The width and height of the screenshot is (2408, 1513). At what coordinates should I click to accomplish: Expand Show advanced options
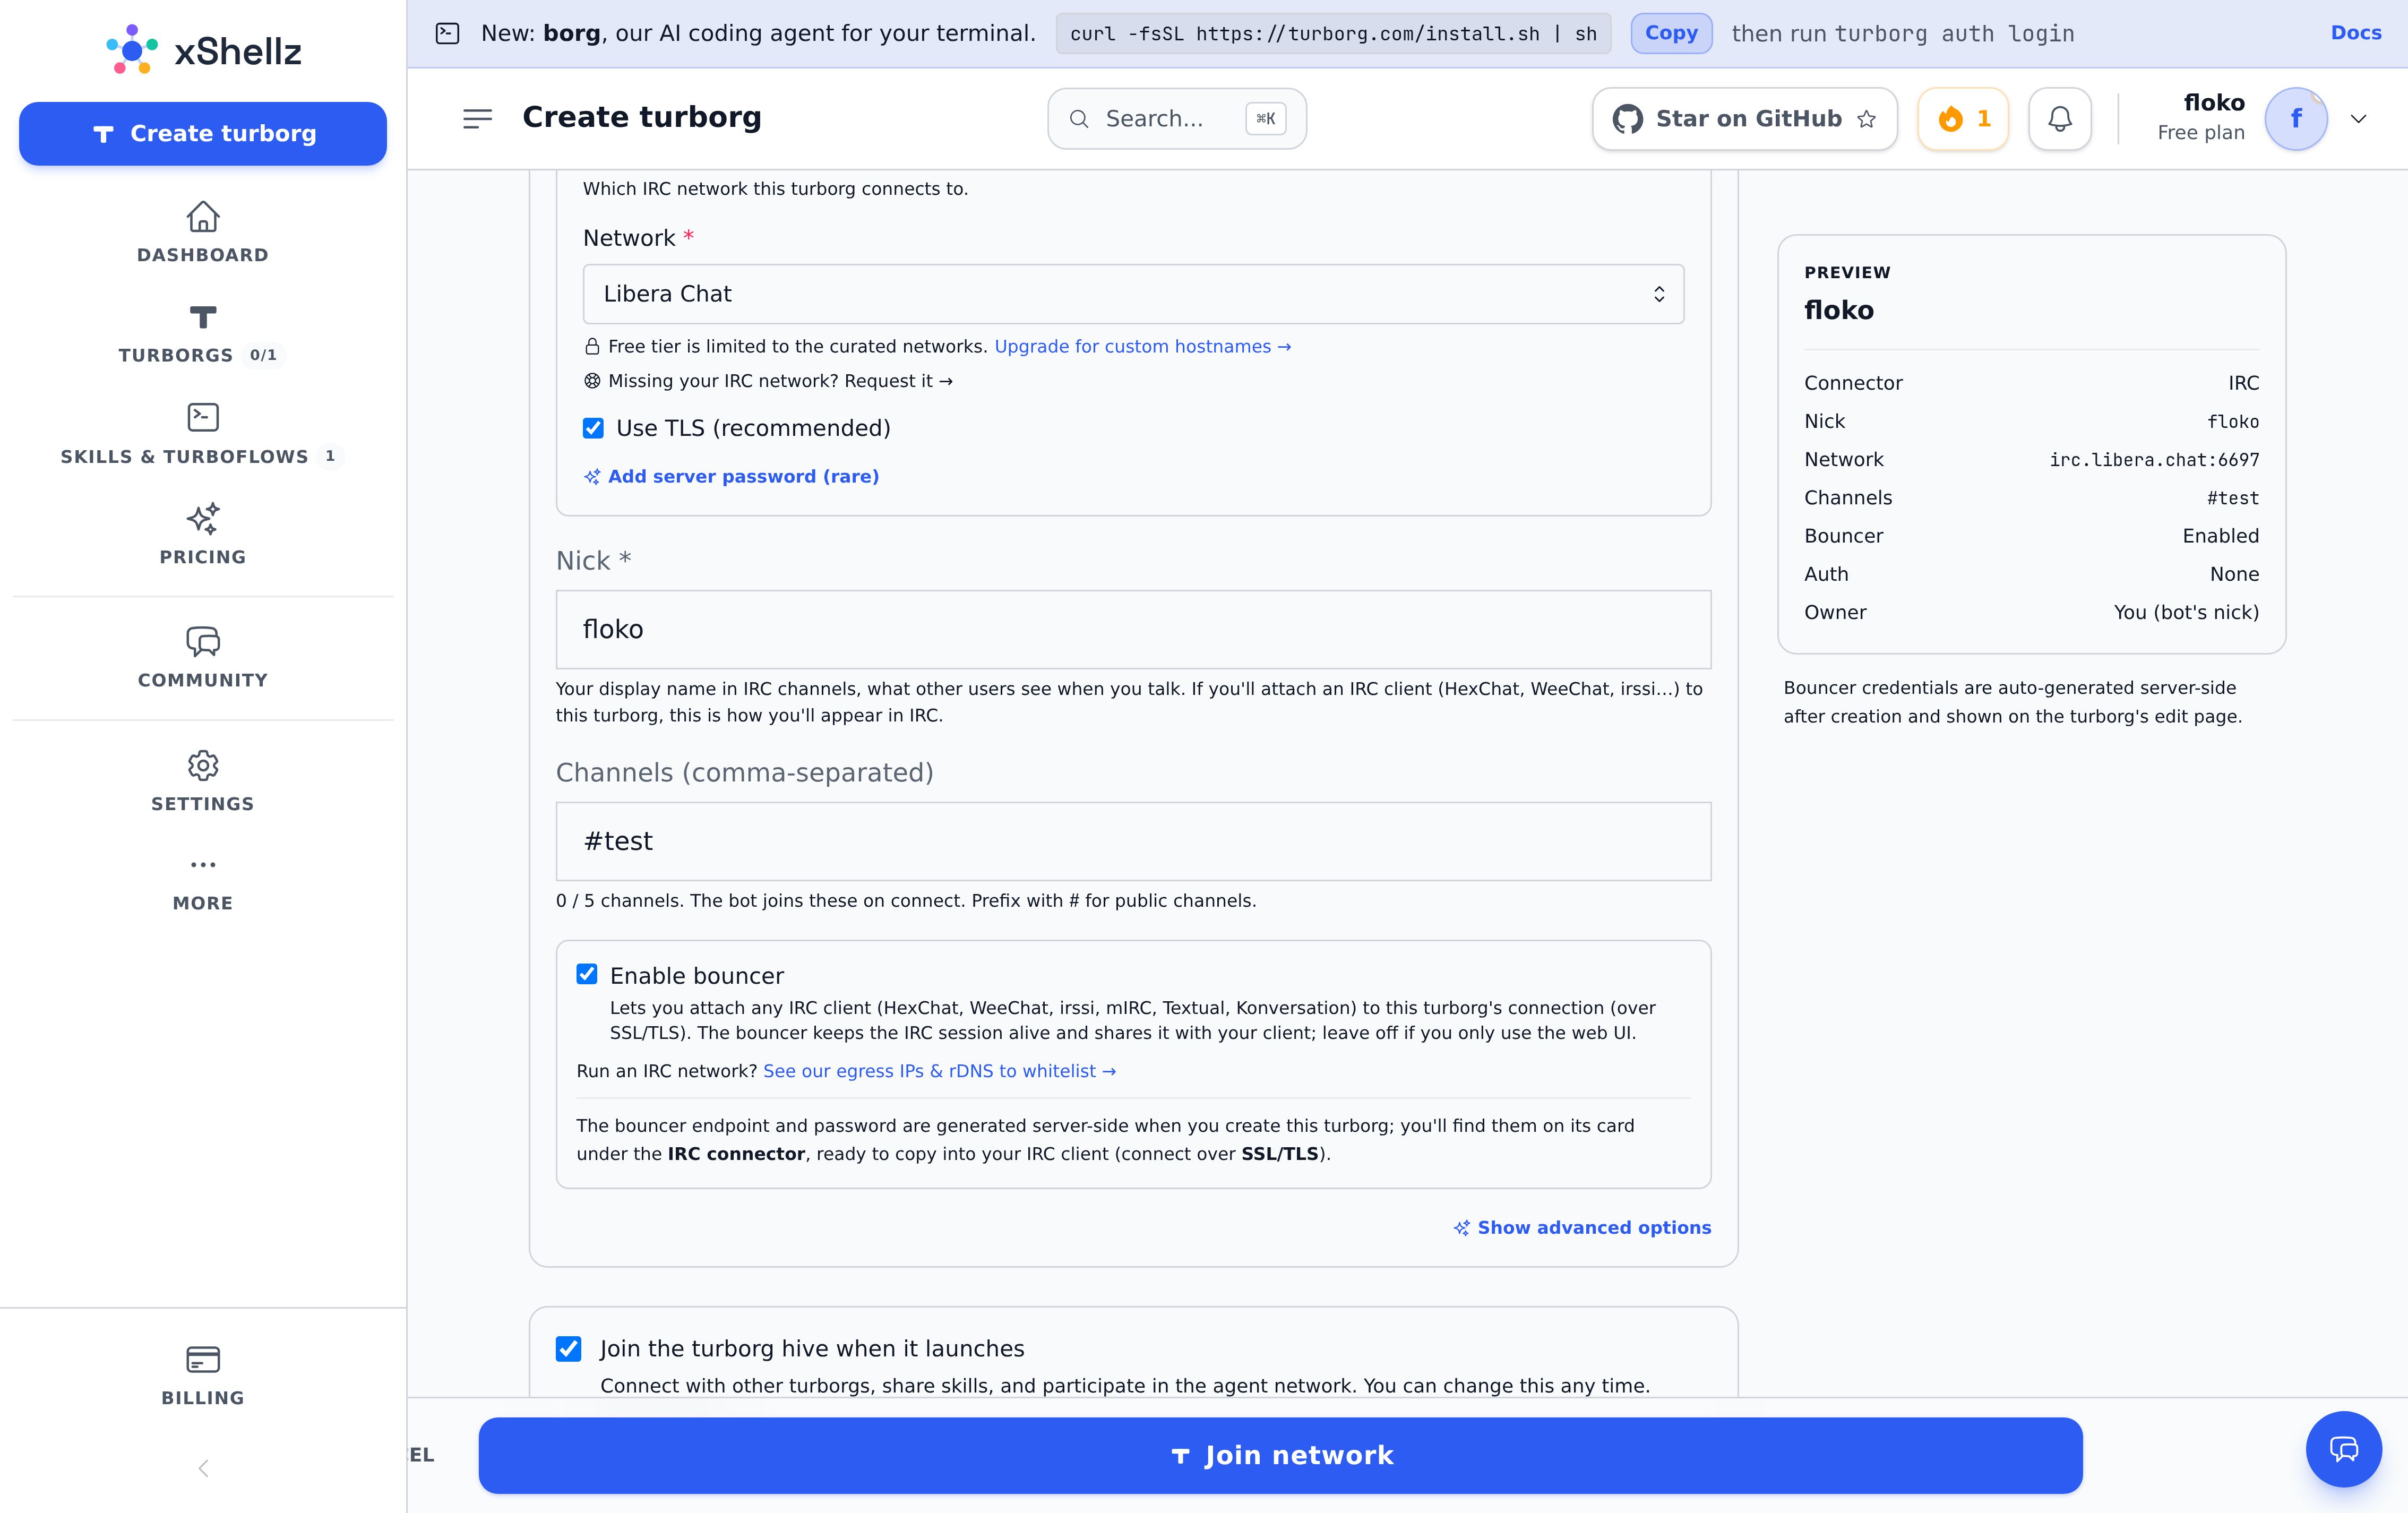pos(1582,1228)
